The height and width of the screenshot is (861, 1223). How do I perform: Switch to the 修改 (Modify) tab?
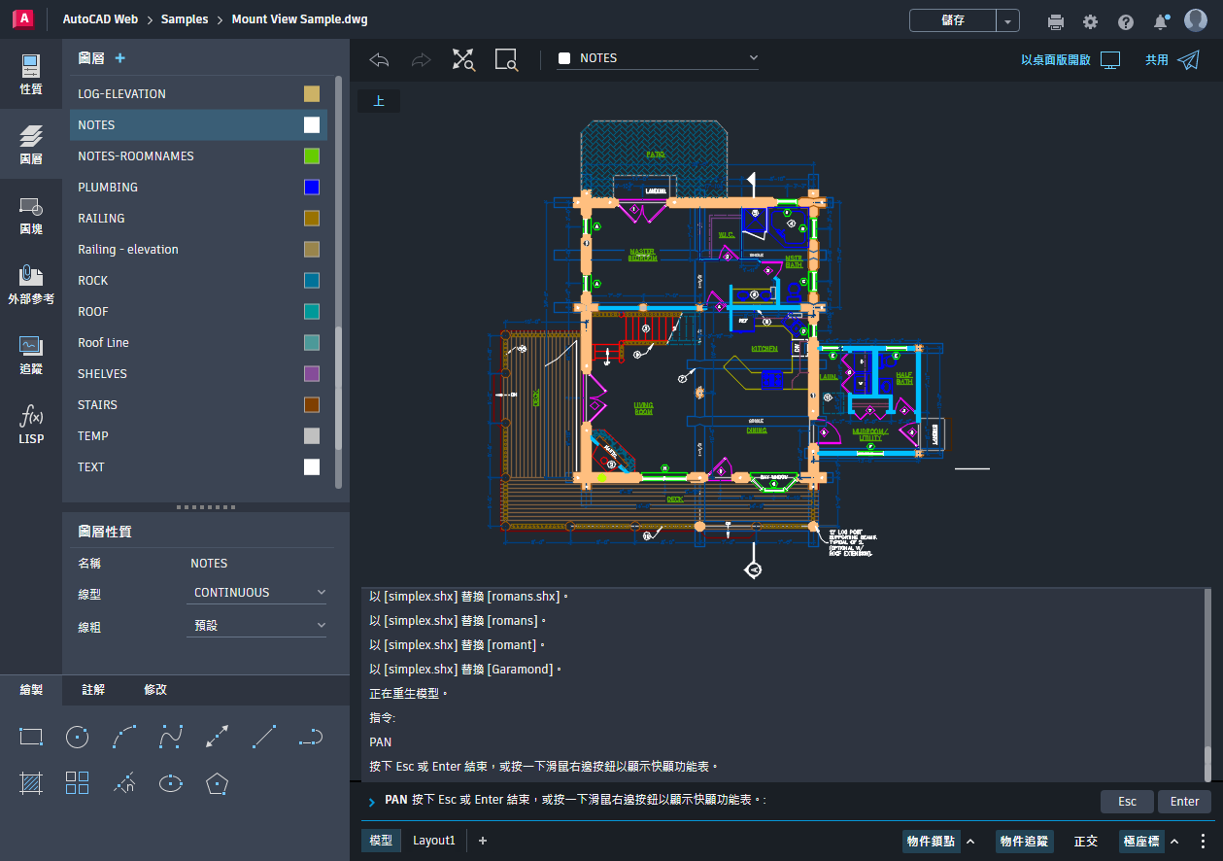point(155,690)
